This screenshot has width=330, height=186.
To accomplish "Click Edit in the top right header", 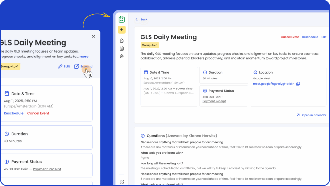I will pos(324,37).
